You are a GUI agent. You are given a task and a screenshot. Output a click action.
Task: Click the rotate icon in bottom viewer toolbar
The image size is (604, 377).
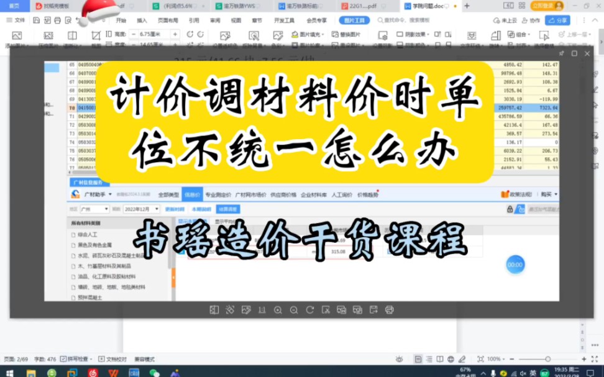click(309, 310)
